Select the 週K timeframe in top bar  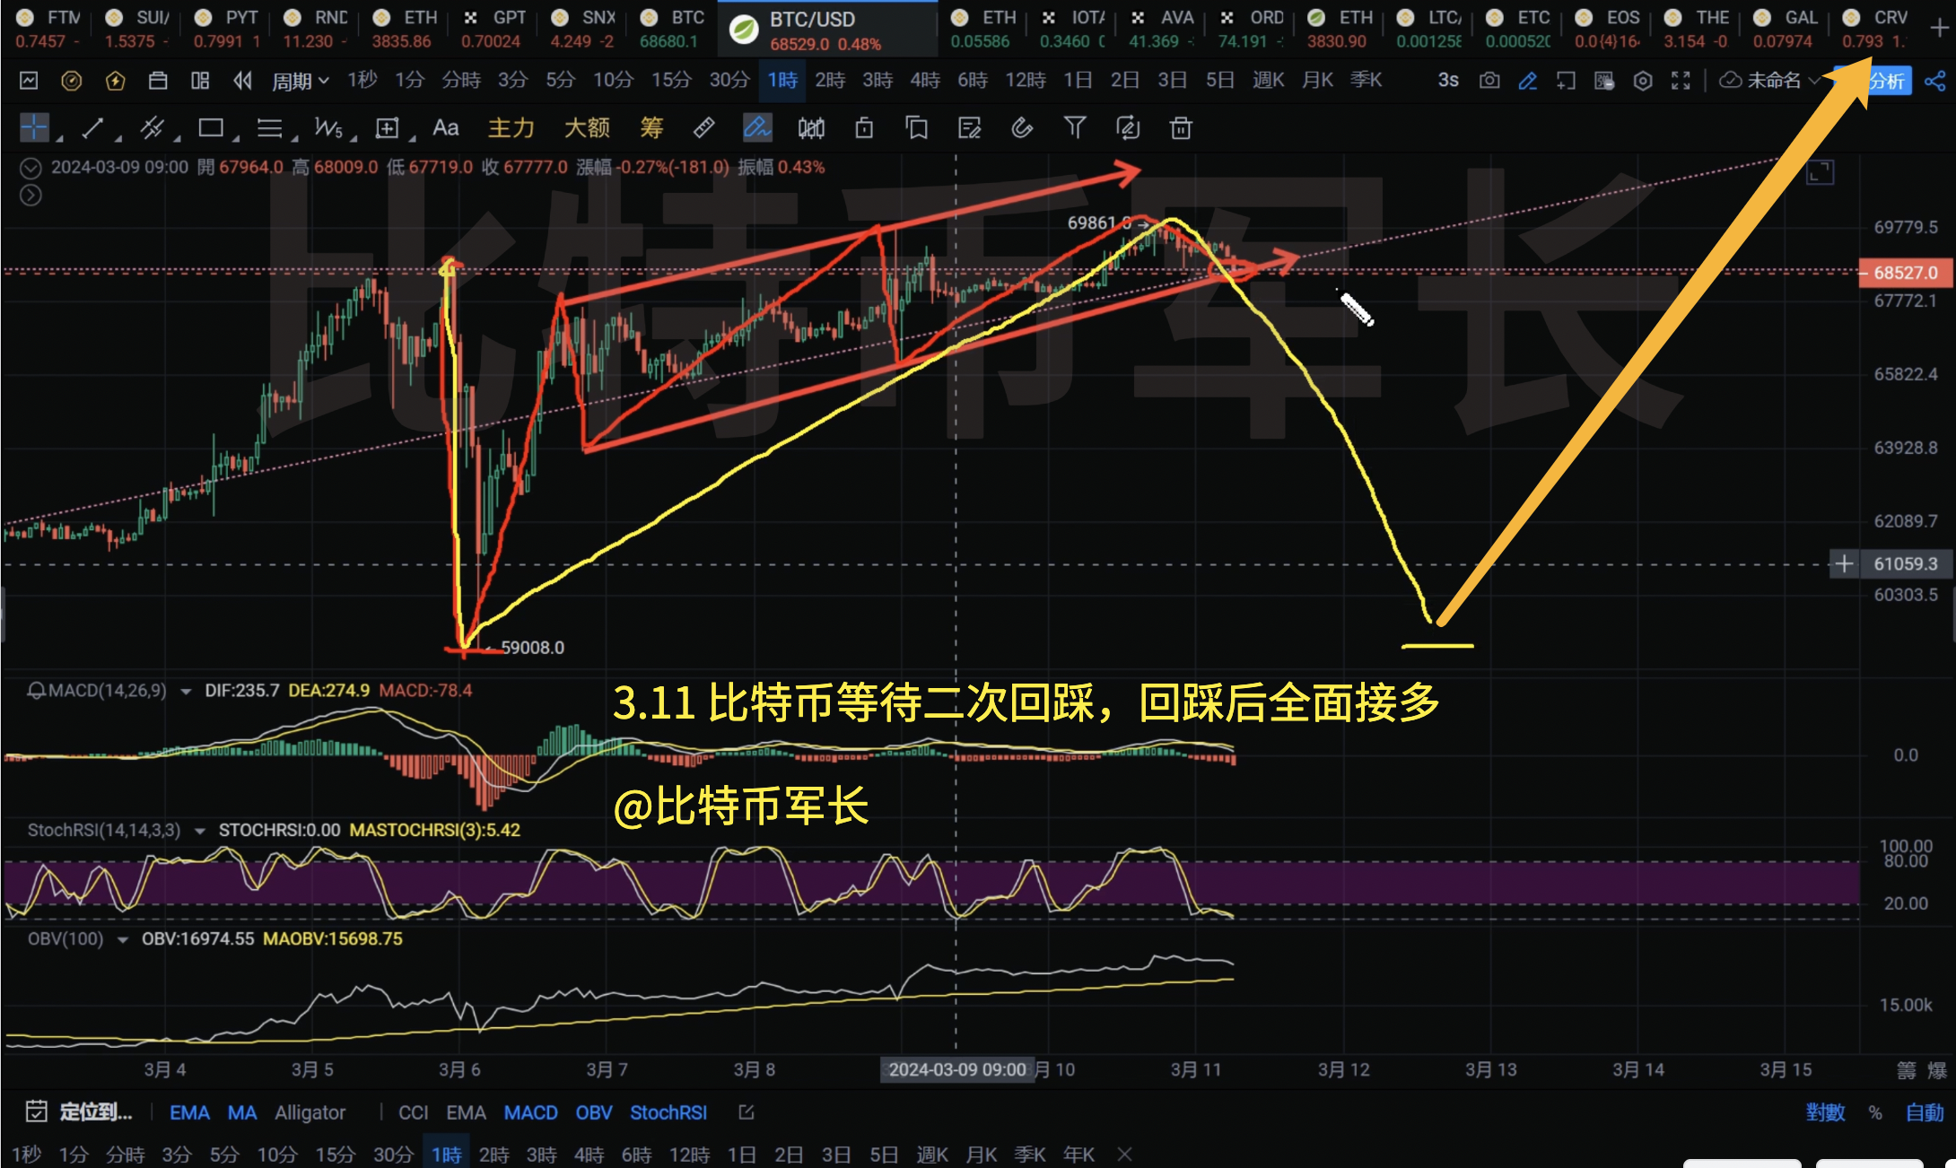tap(1268, 81)
